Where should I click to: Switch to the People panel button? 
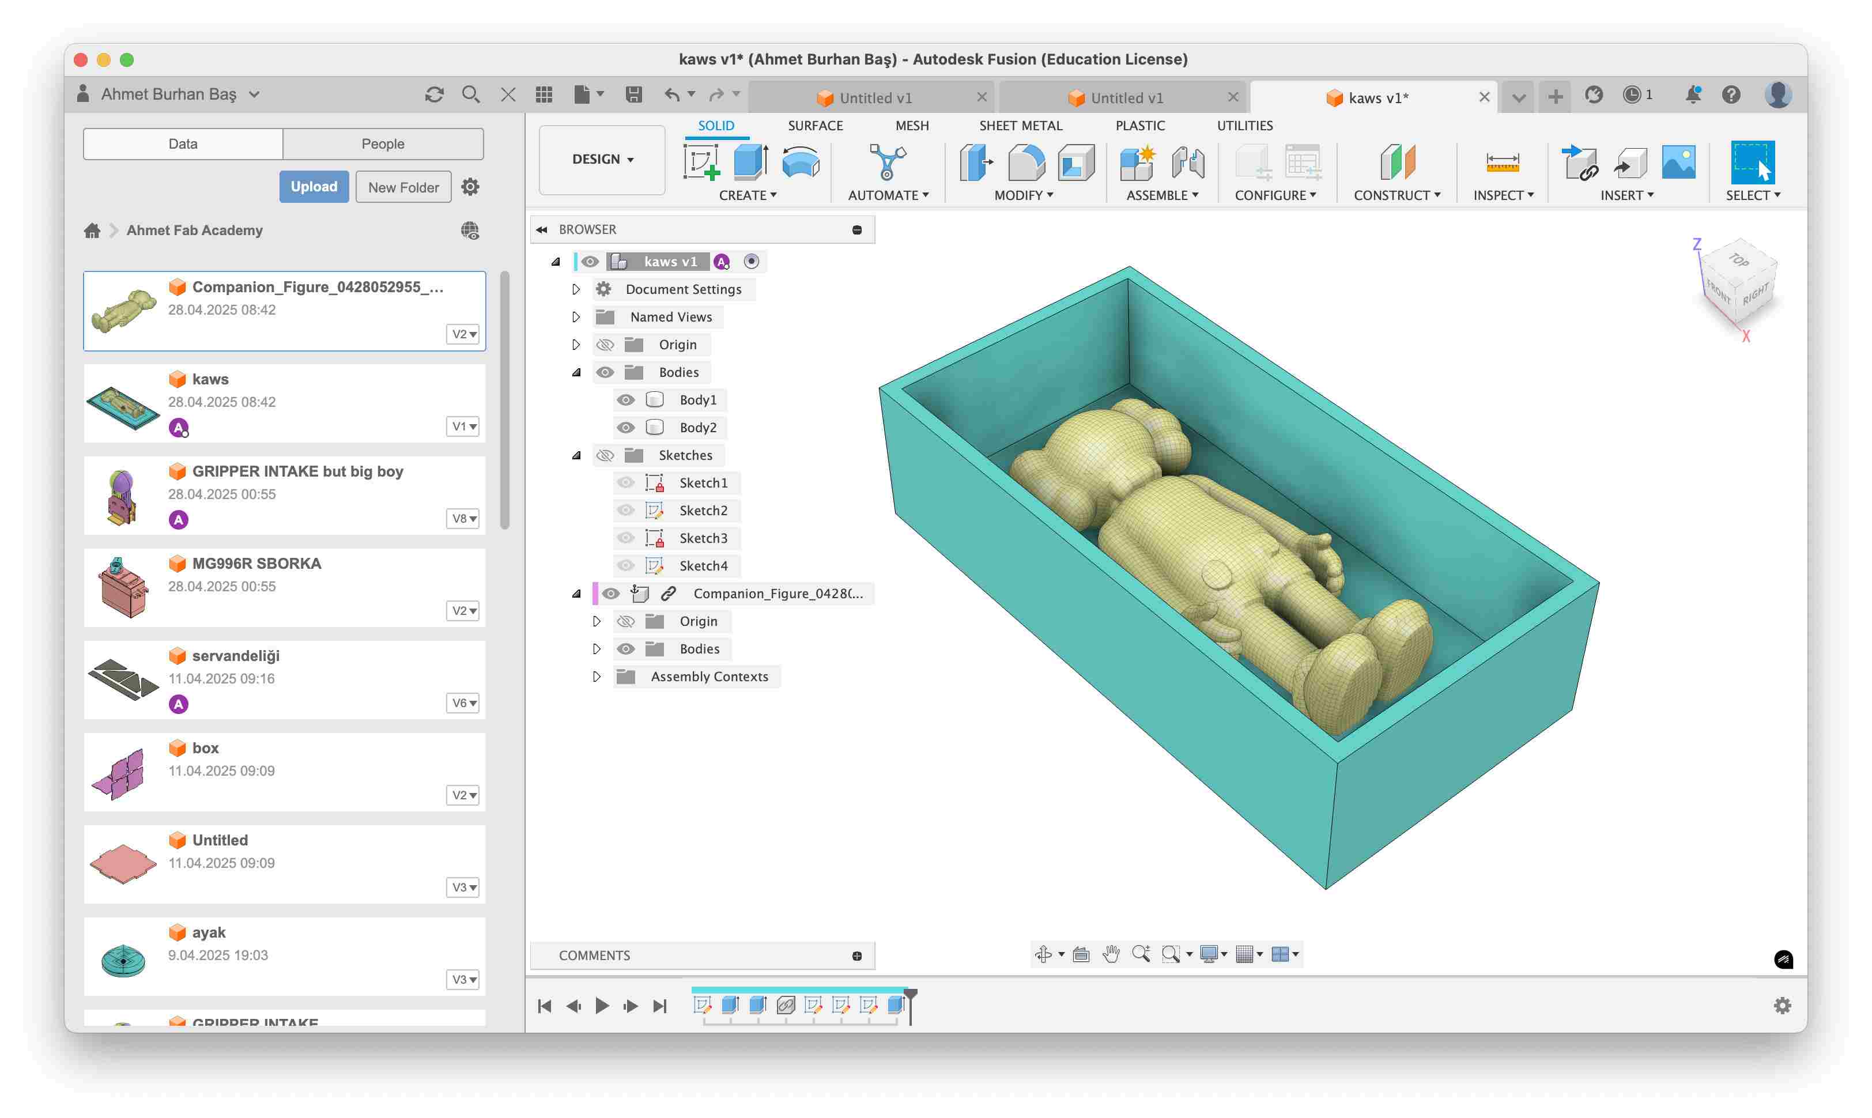[383, 144]
